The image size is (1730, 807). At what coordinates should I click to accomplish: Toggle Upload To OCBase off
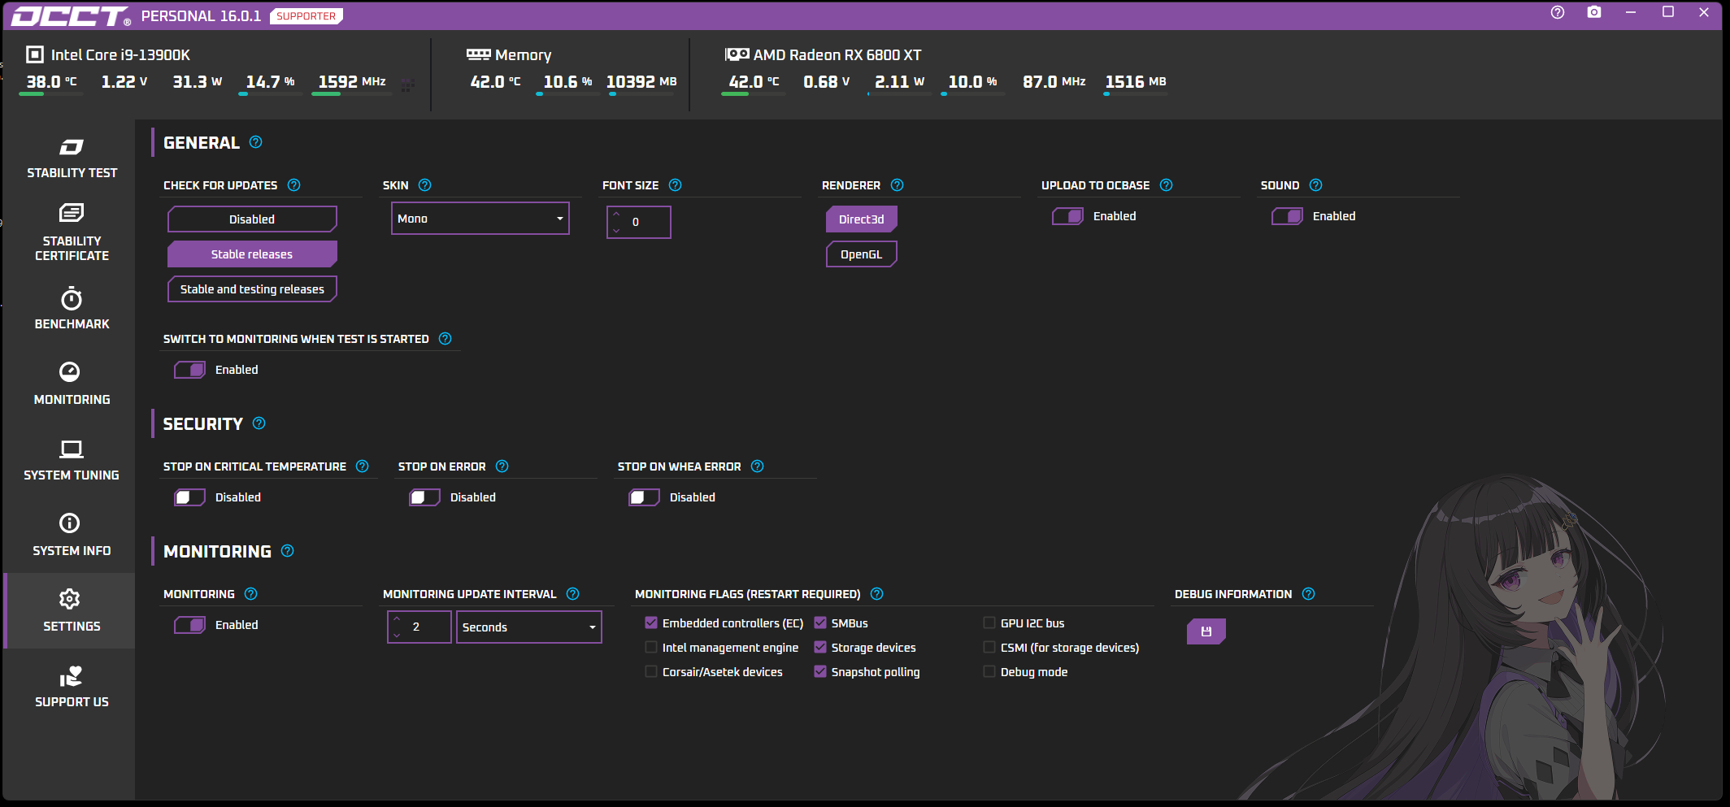1067,216
